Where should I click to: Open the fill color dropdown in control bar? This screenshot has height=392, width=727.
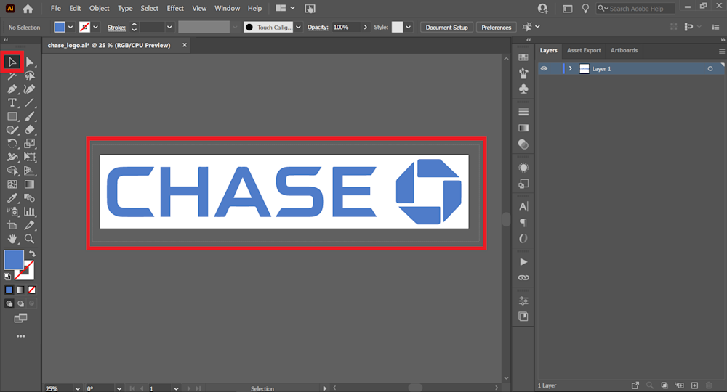pos(71,28)
